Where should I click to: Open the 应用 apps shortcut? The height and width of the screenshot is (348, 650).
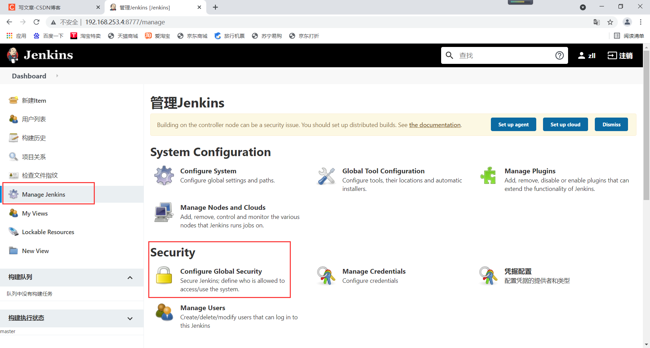point(16,36)
